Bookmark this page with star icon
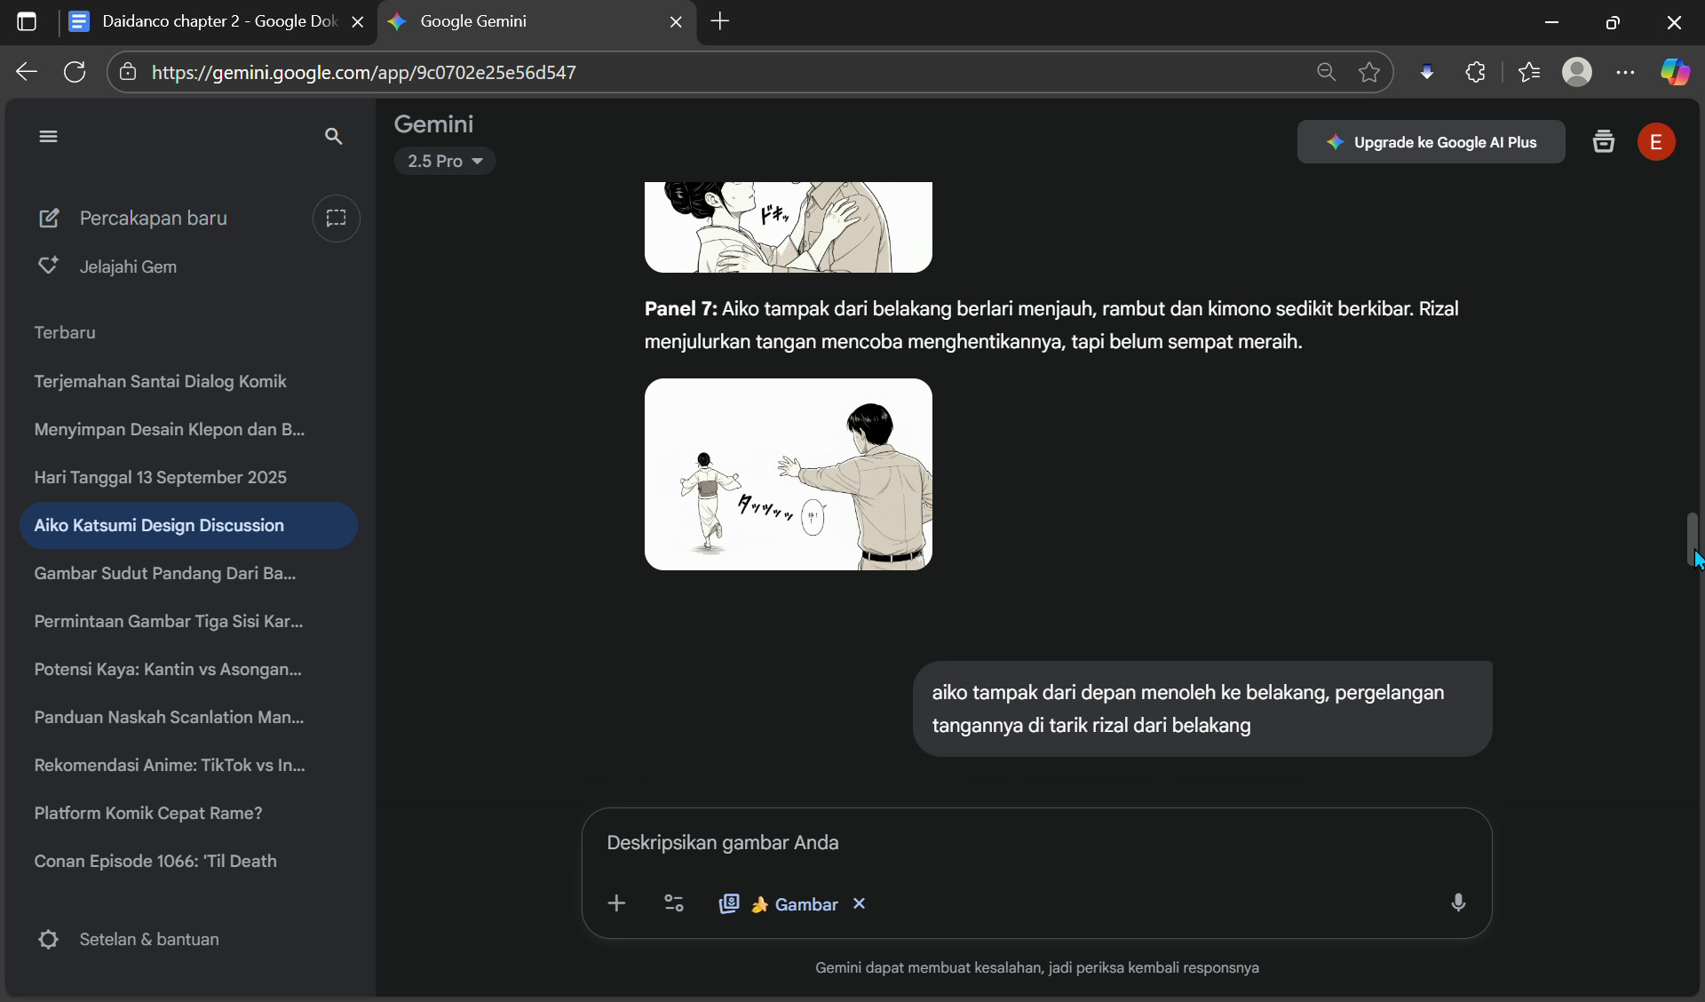 [1369, 72]
